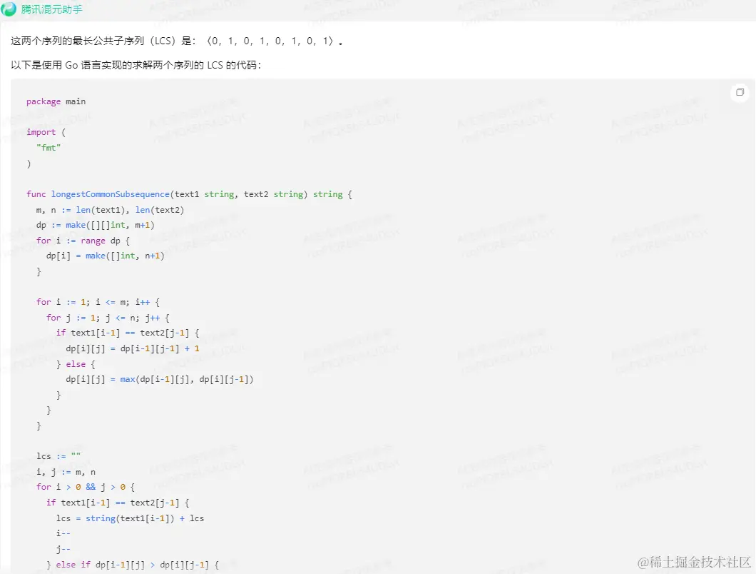The width and height of the screenshot is (756, 574).
Task: Click the 'j--' code line
Action: tap(63, 549)
